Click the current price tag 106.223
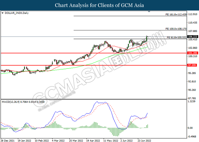199x142 pixels. coord(192,37)
